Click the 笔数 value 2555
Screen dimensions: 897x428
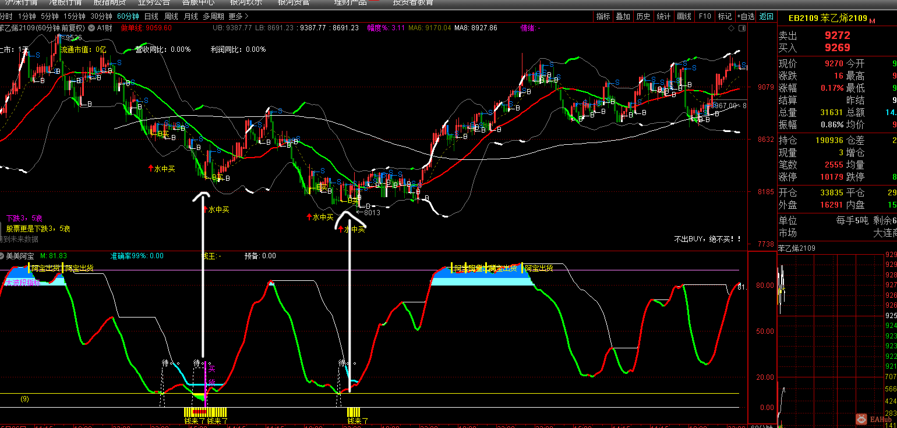[834, 165]
